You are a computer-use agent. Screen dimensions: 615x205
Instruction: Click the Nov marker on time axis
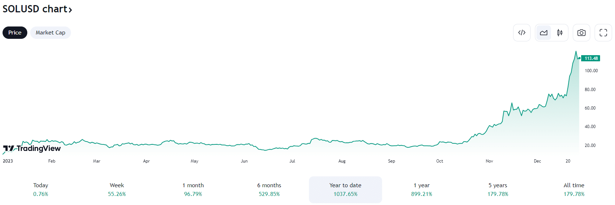tap(489, 161)
